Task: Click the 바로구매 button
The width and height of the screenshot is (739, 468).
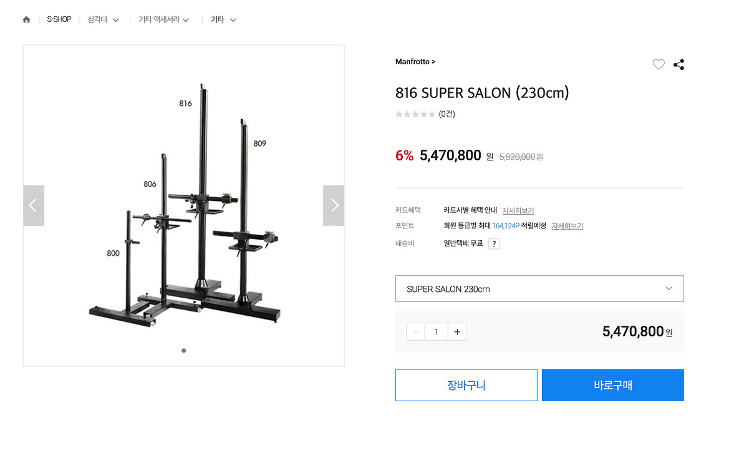Action: 612,385
